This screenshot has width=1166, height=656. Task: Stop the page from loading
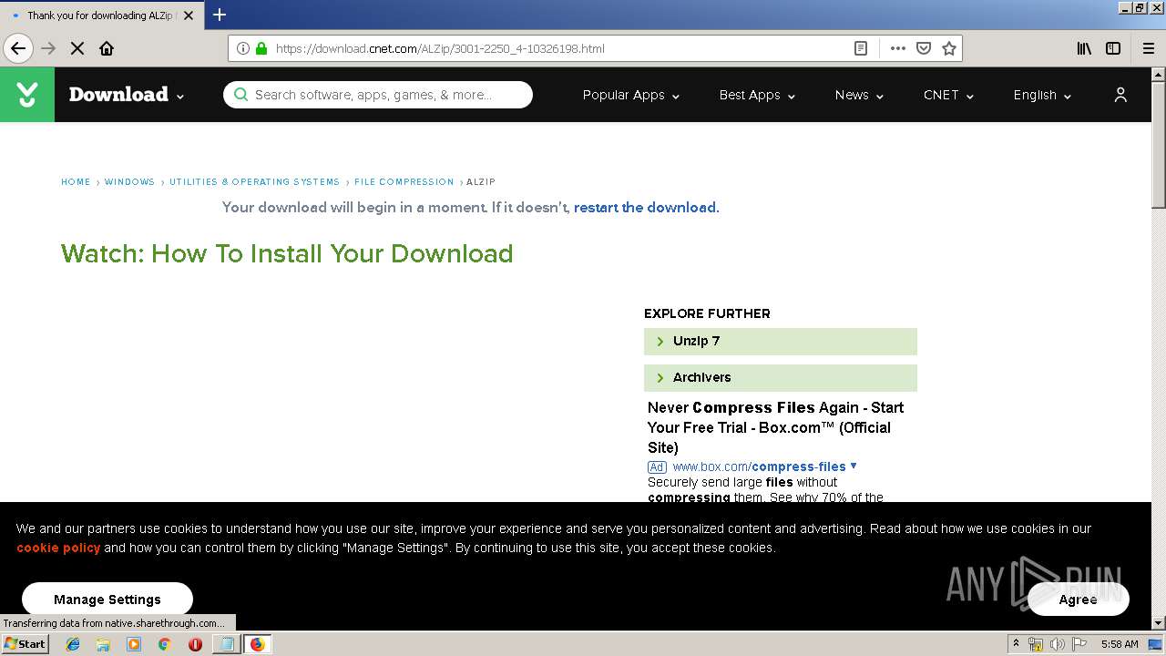point(77,48)
